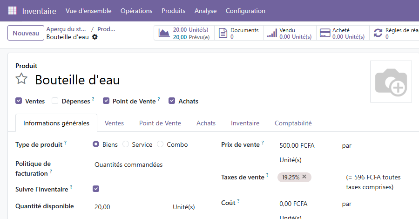Image resolution: width=419 pixels, height=219 pixels.
Task: Click help mark next to Type de produit
Action: 66,142
